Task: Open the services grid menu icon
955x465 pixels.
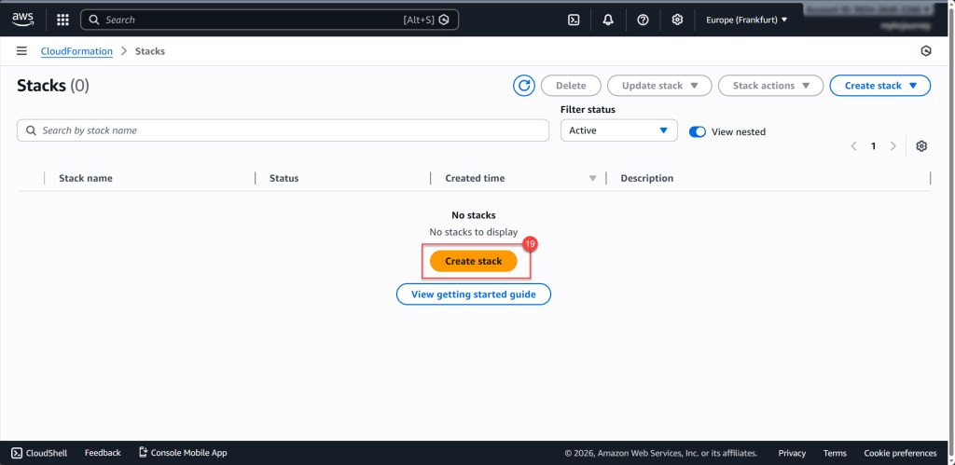Action: point(62,20)
